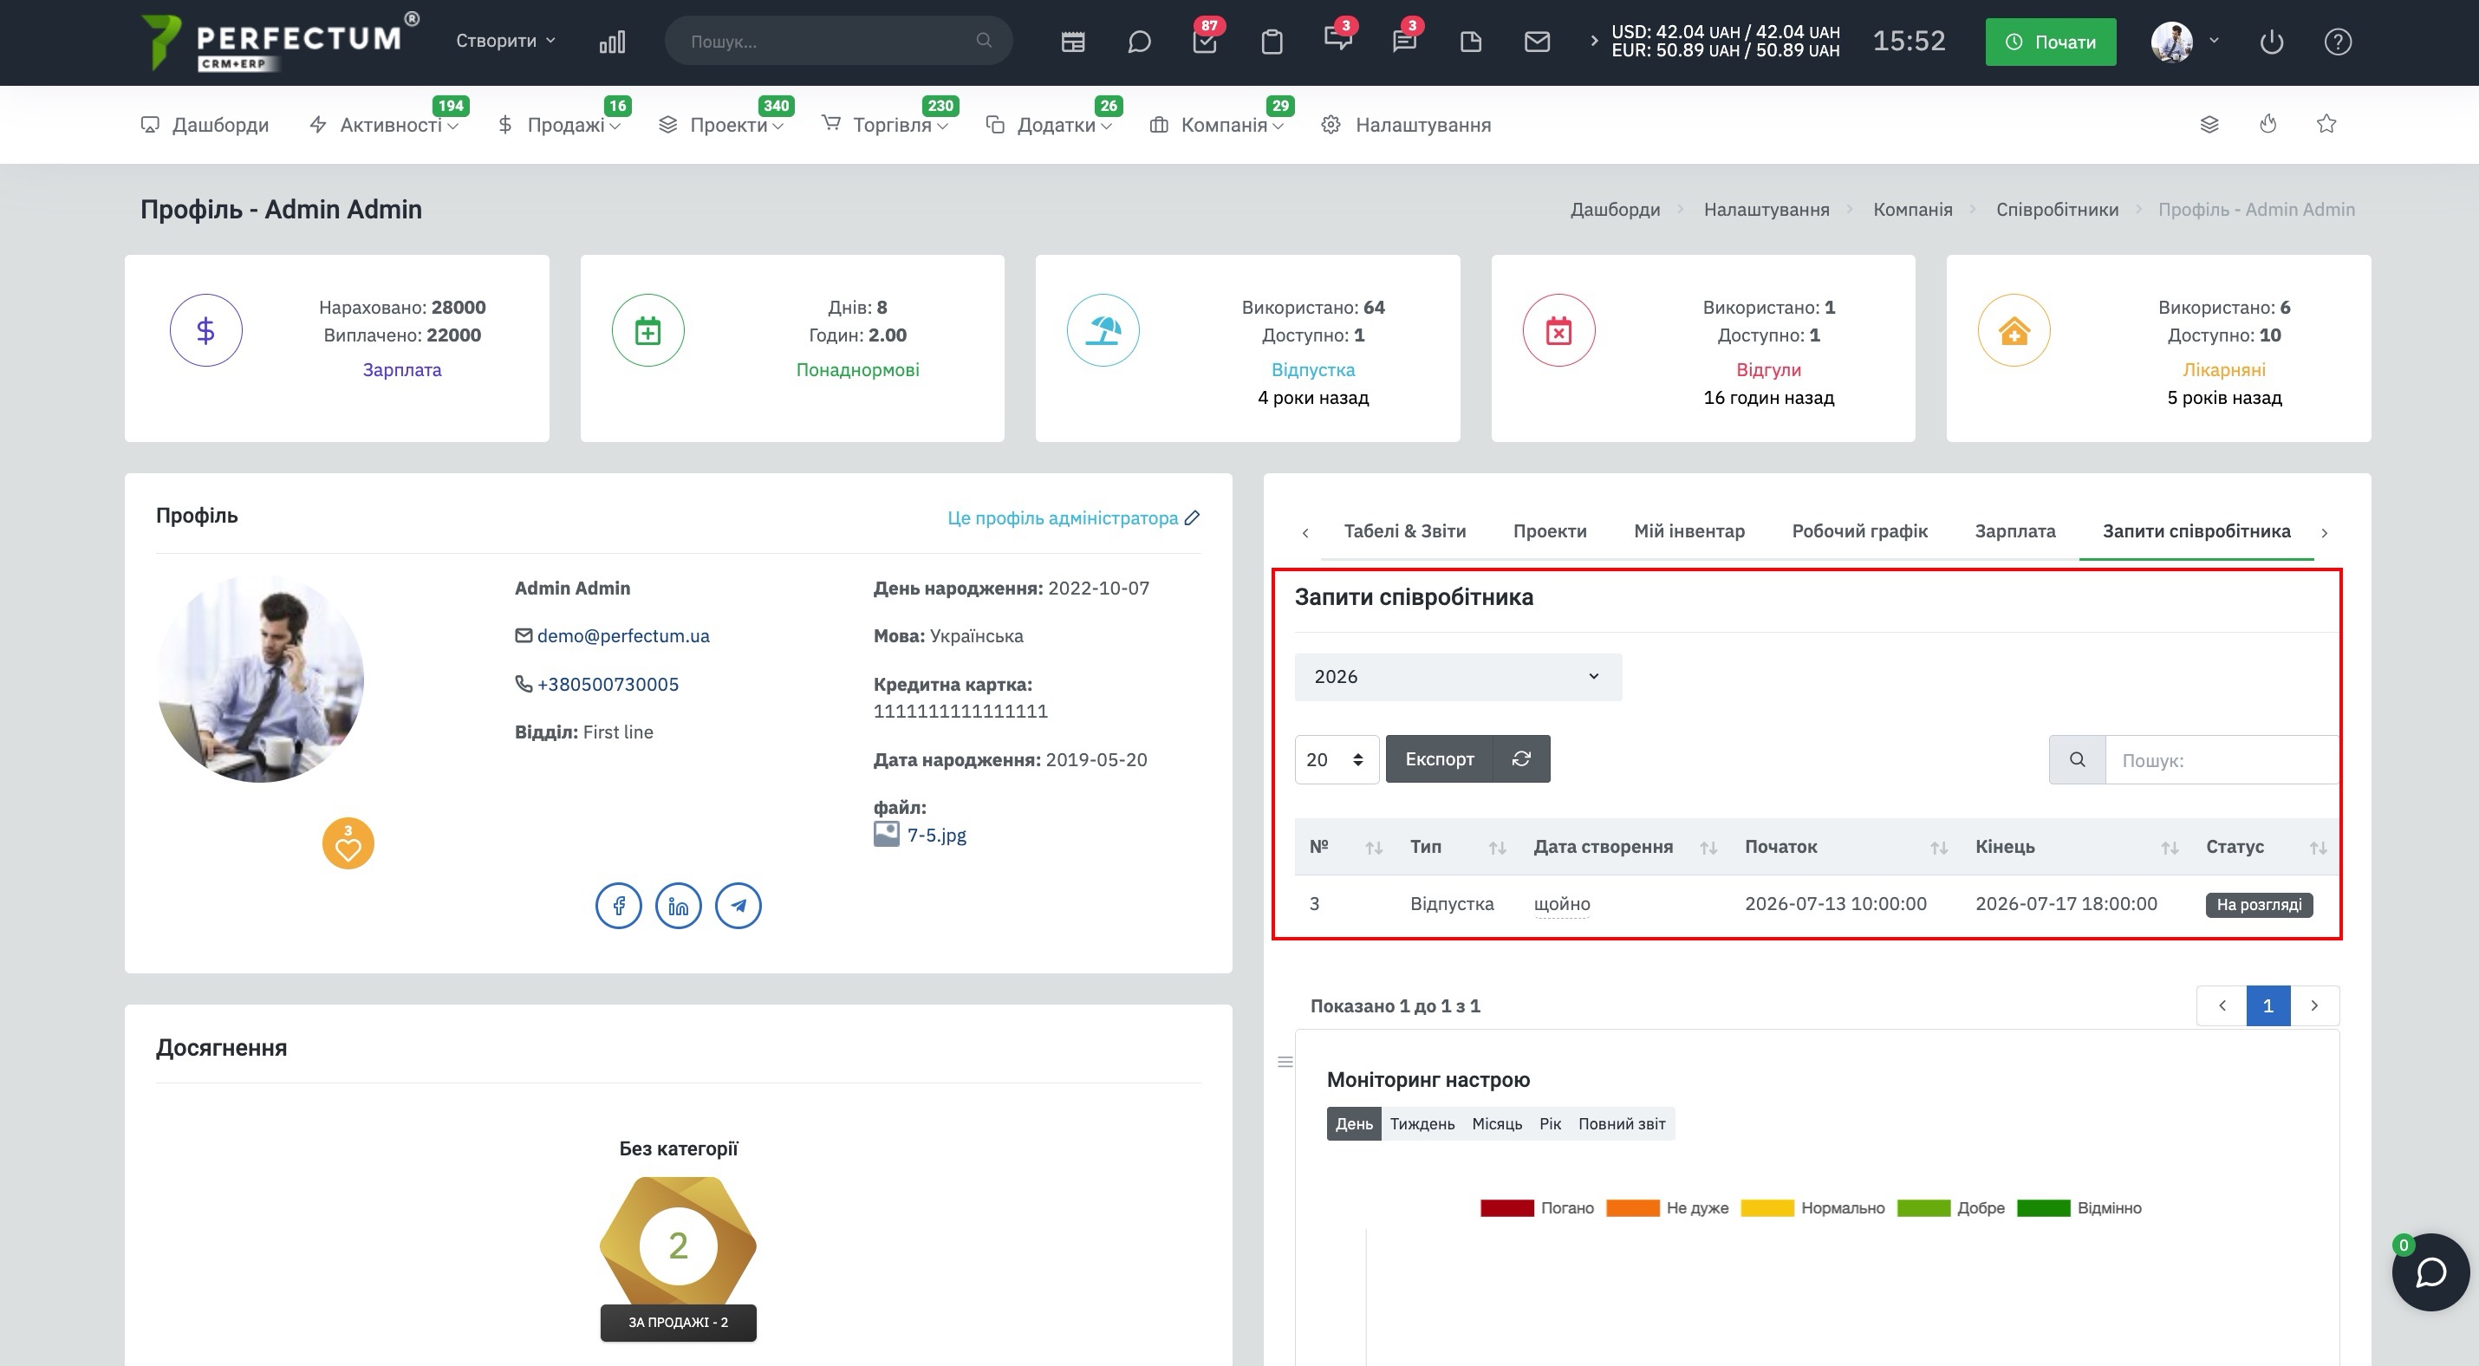This screenshot has height=1366, width=2479.
Task: Open the statistics bar chart icon
Action: 612,42
